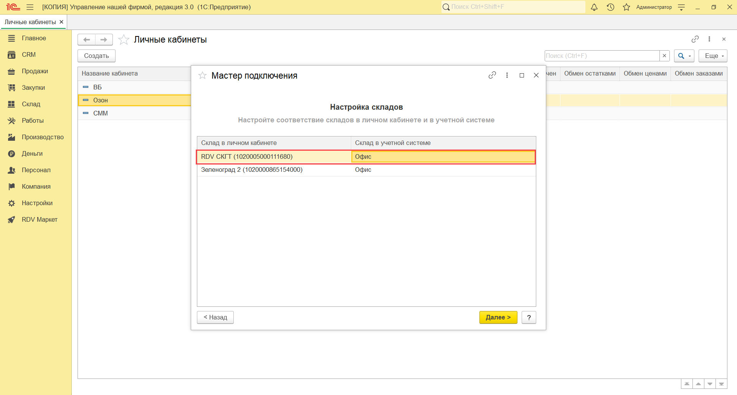Jump to the last list record
This screenshot has height=395, width=737.
tap(721, 384)
